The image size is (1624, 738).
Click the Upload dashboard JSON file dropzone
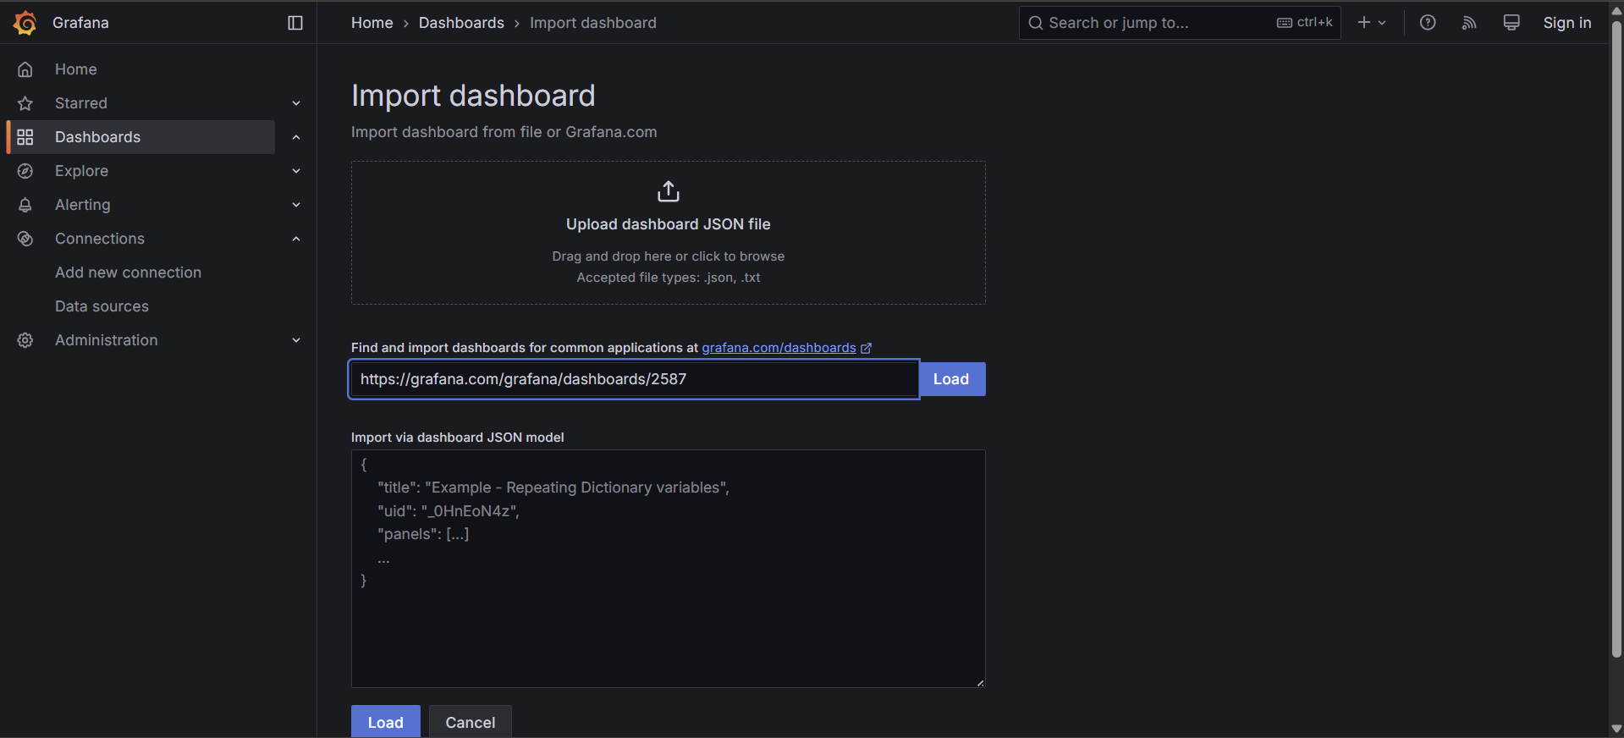pyautogui.click(x=669, y=233)
